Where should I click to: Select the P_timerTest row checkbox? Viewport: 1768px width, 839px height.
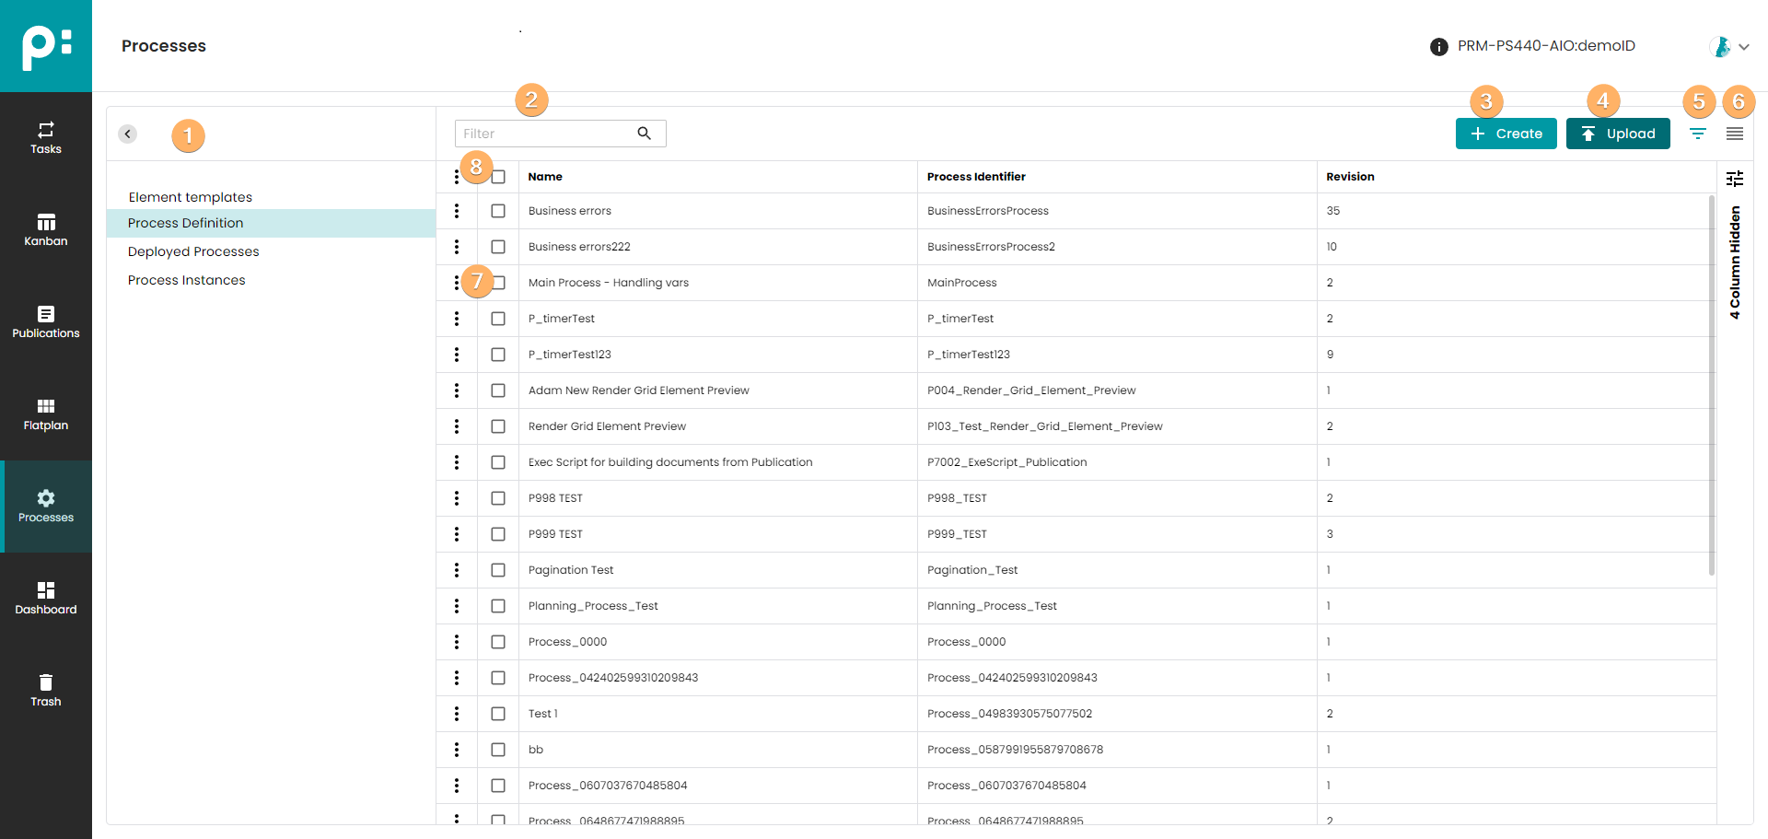[x=498, y=319]
